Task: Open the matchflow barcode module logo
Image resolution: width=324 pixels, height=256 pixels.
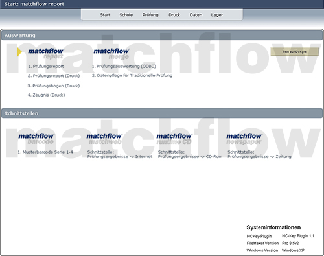Action: pos(36,139)
